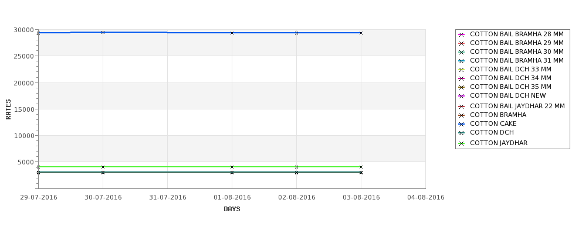This screenshot has height=251, width=572.
Task: Click the COTTON BAIL BRAMHA 28 MM legend marker
Action: click(x=462, y=35)
